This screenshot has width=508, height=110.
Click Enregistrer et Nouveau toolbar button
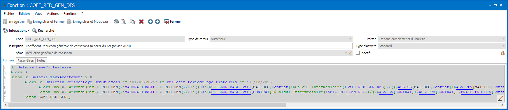coord(87,22)
